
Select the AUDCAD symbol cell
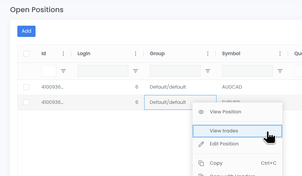[x=232, y=87]
